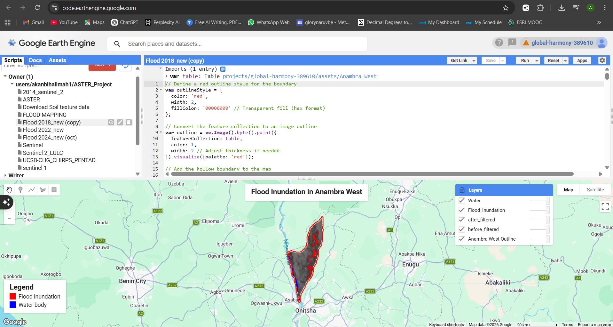Screen dimensions: 613x327
Task: Select the hand pan tool on the map
Action: (x=9, y=190)
